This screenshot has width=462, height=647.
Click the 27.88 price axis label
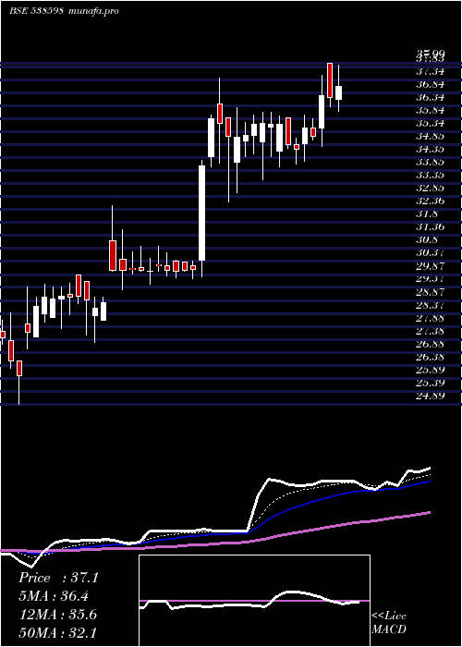[x=431, y=318]
